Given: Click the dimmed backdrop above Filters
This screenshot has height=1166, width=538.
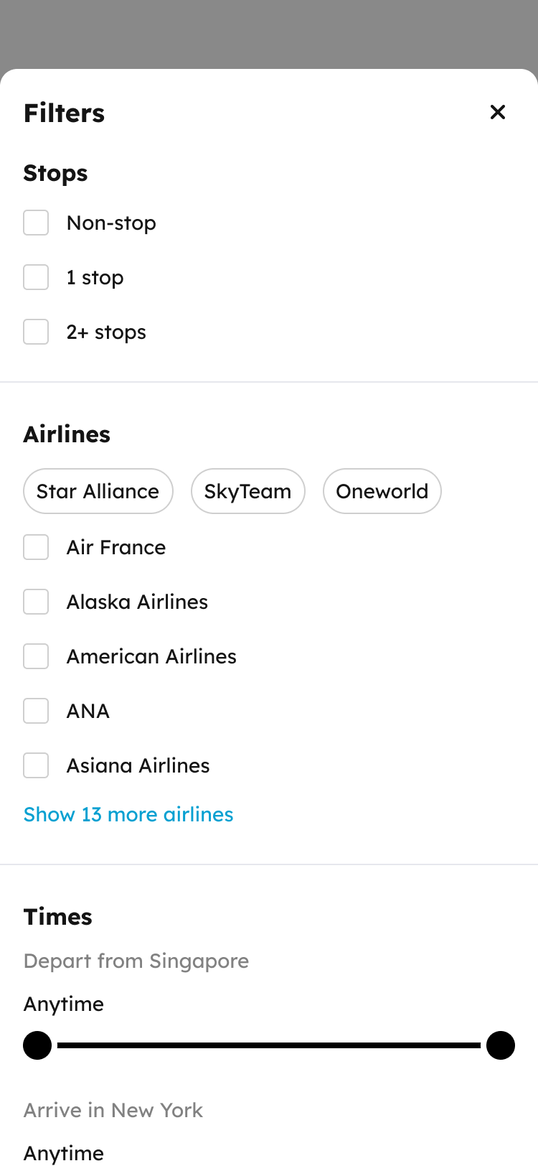Looking at the screenshot, I should [x=269, y=34].
